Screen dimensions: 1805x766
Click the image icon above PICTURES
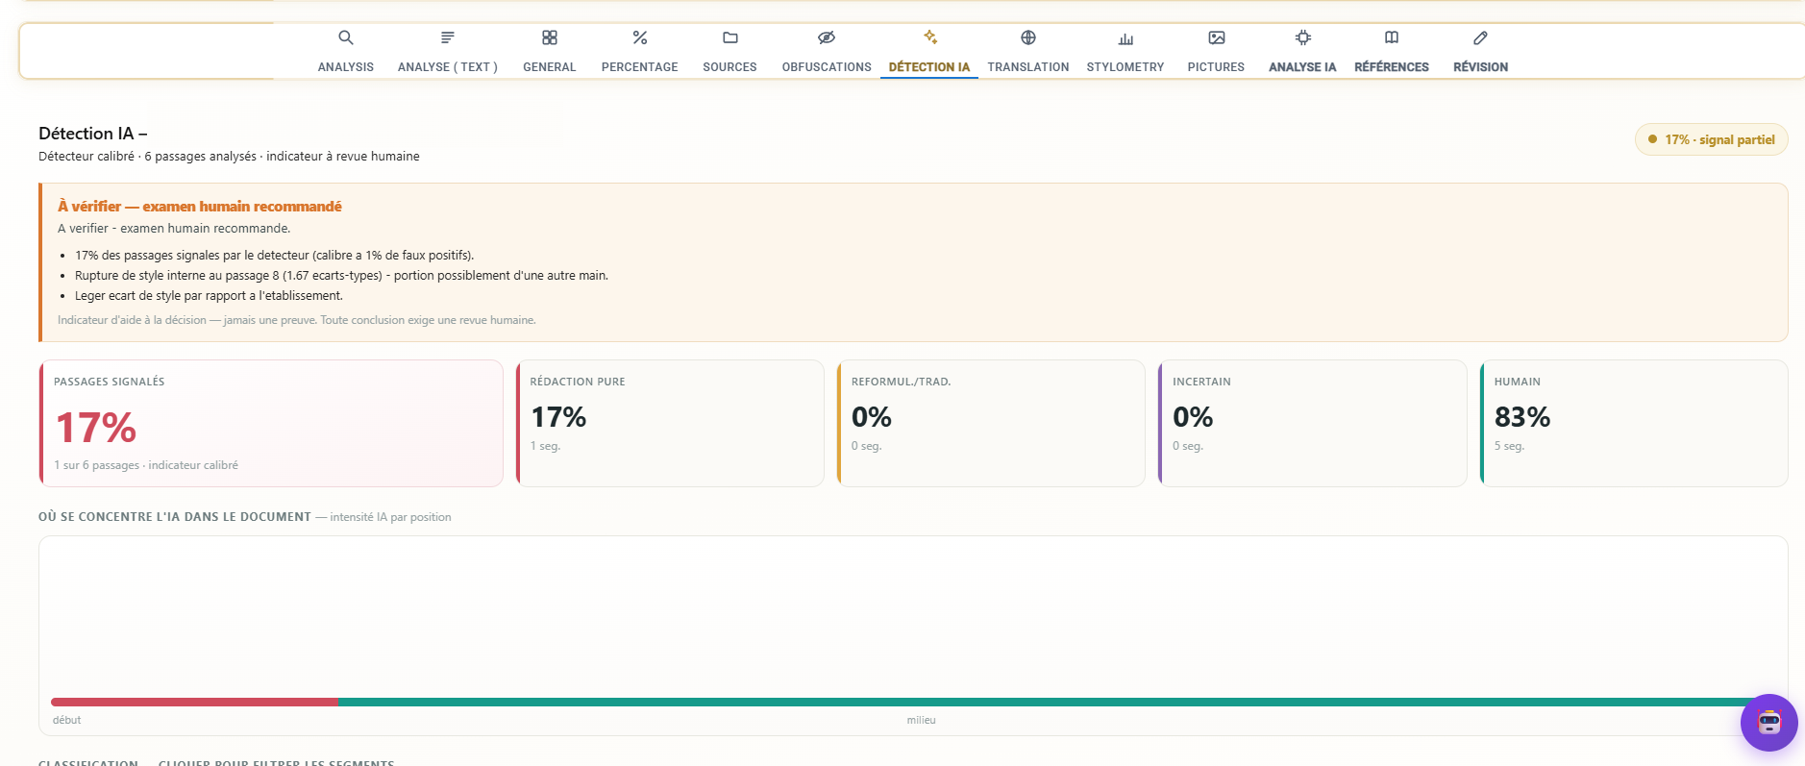tap(1217, 37)
